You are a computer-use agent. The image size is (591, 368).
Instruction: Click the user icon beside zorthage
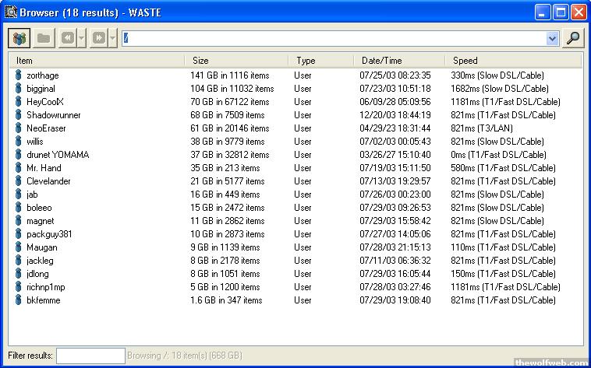coord(19,75)
